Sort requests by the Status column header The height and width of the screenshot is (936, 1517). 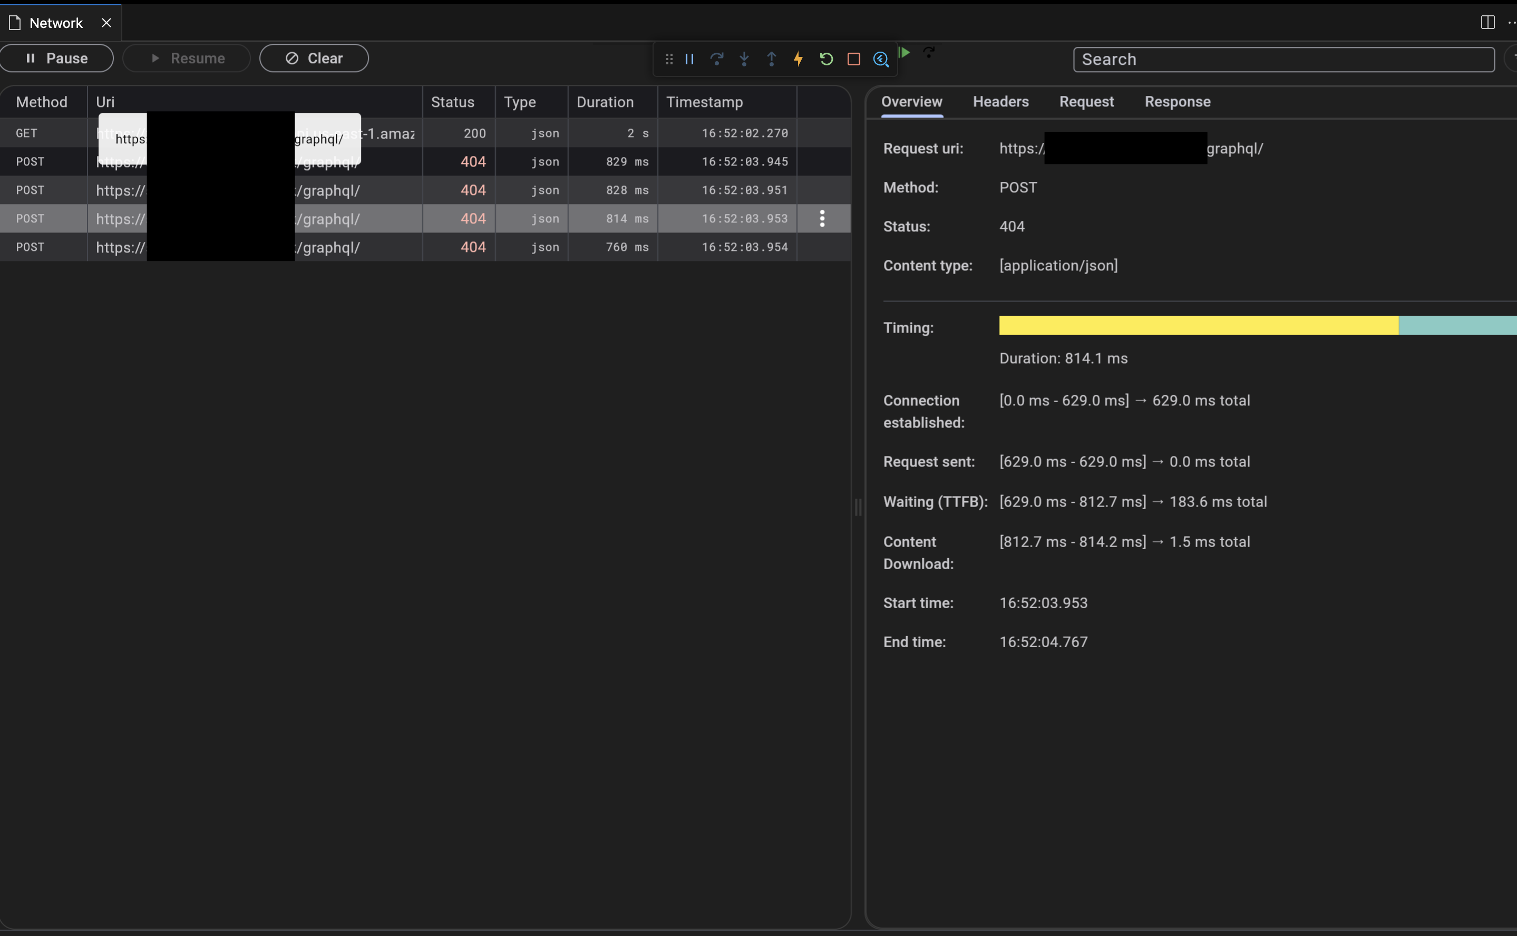[453, 102]
